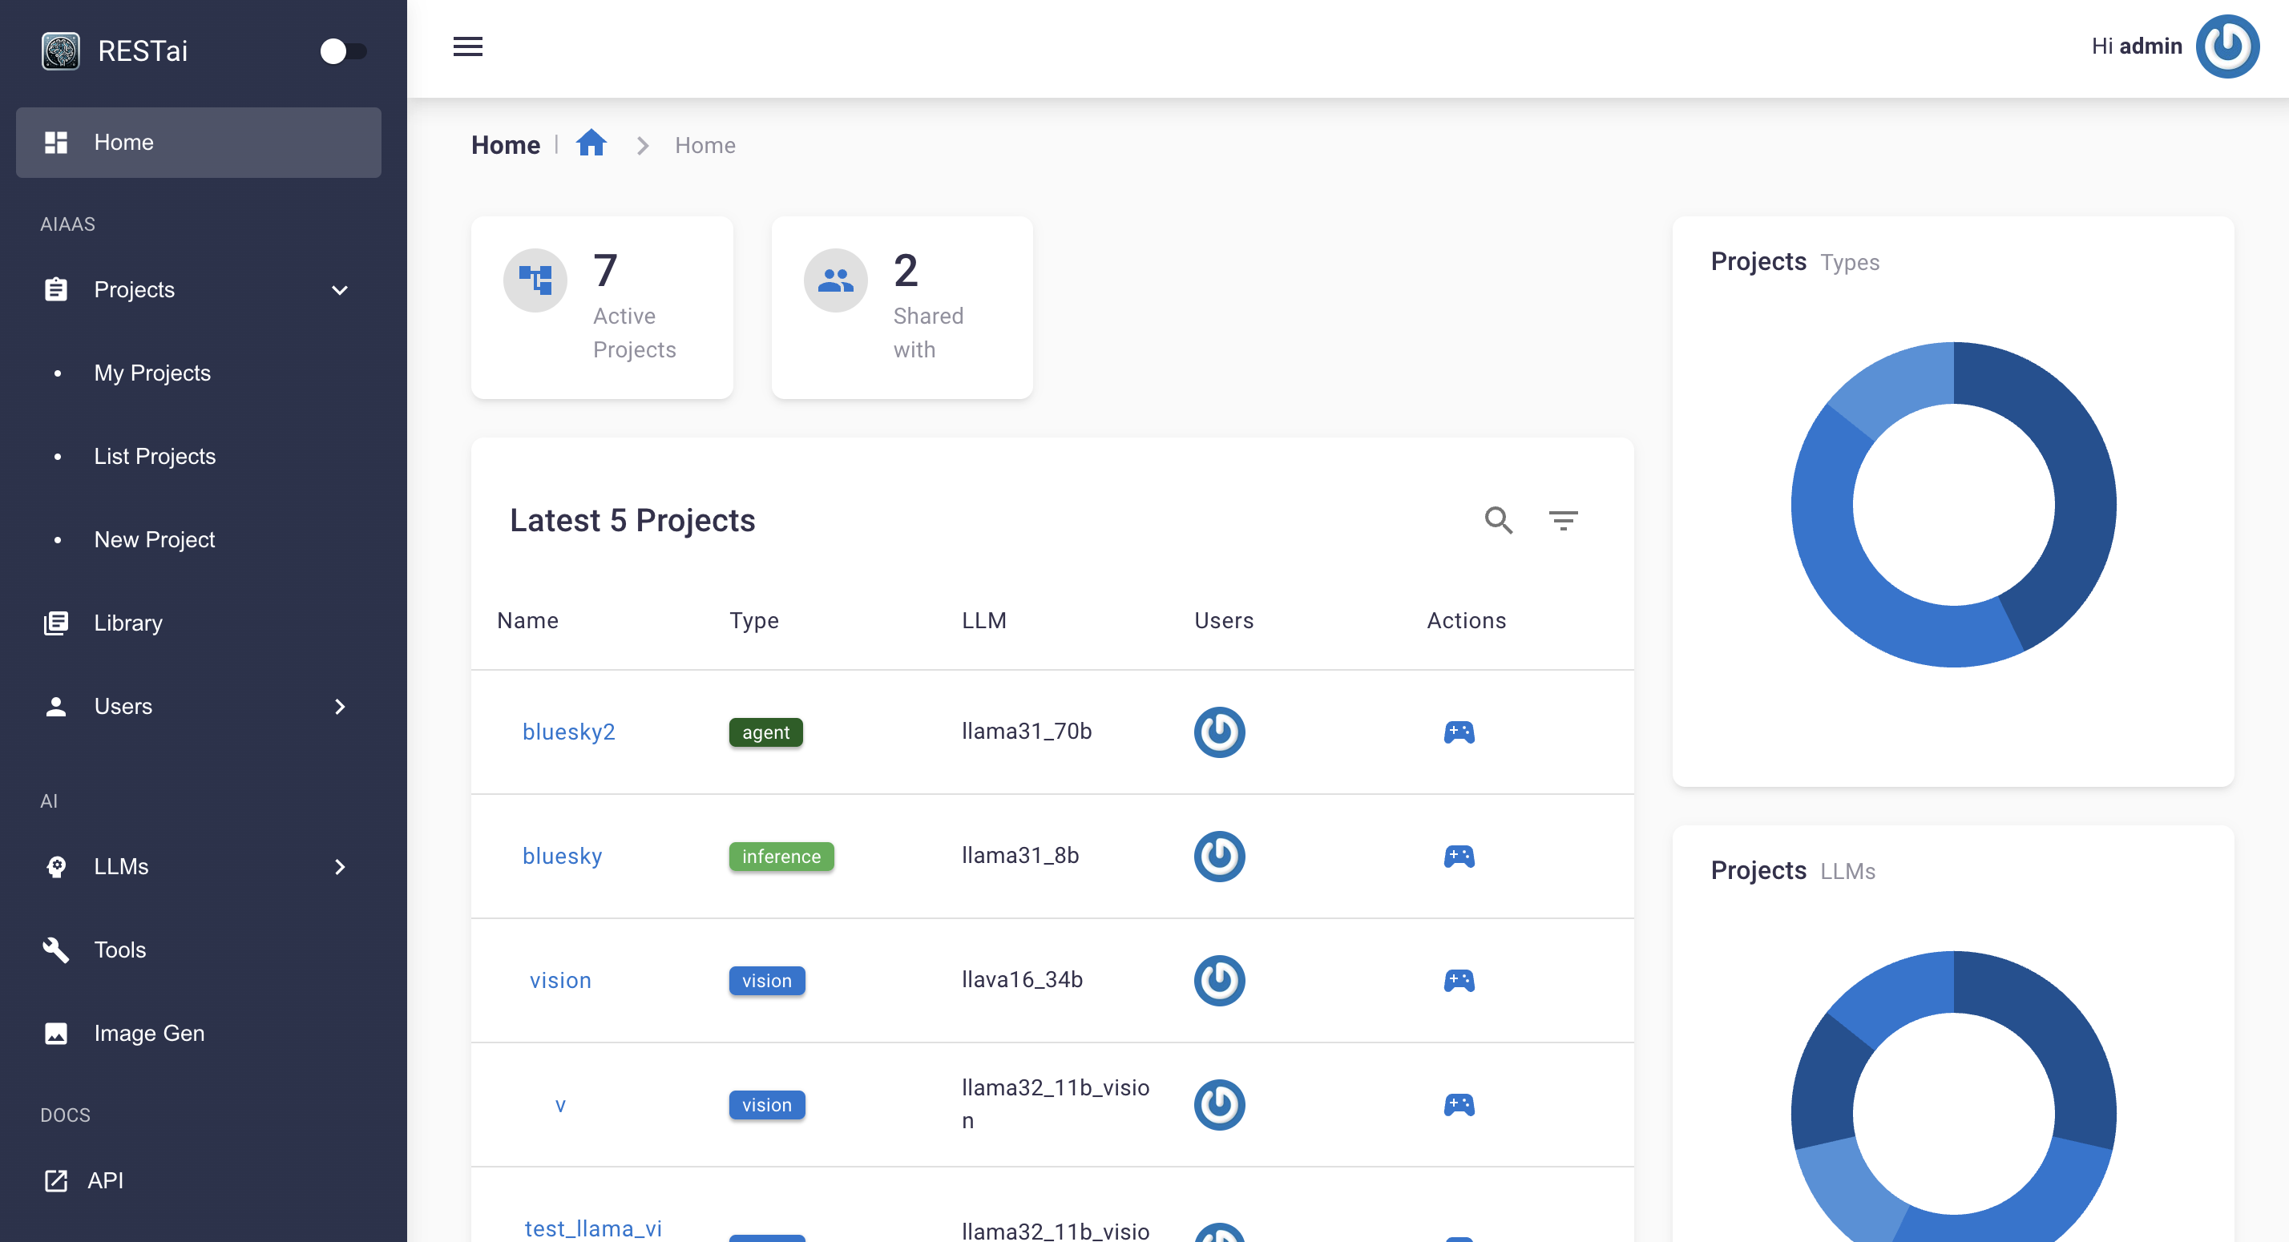The height and width of the screenshot is (1242, 2289).
Task: Open the hamburger menu at top left
Action: tap(467, 46)
